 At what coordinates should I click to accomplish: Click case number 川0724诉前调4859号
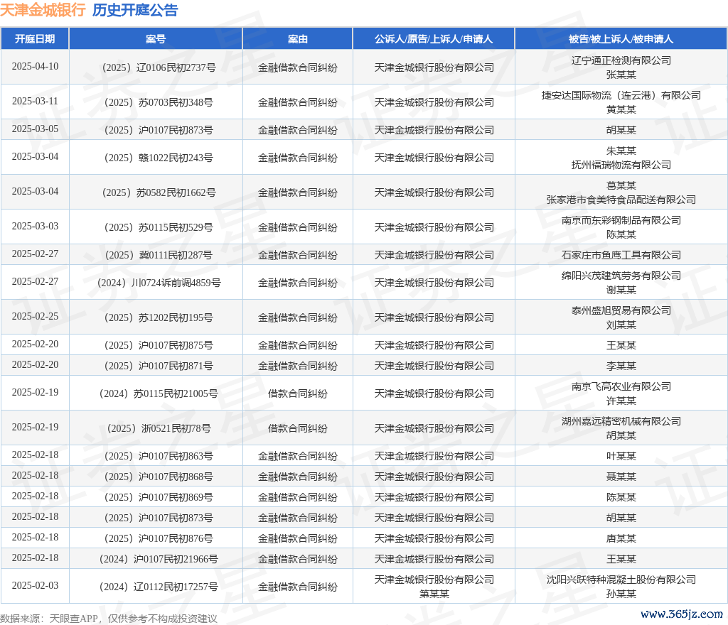[x=159, y=283]
